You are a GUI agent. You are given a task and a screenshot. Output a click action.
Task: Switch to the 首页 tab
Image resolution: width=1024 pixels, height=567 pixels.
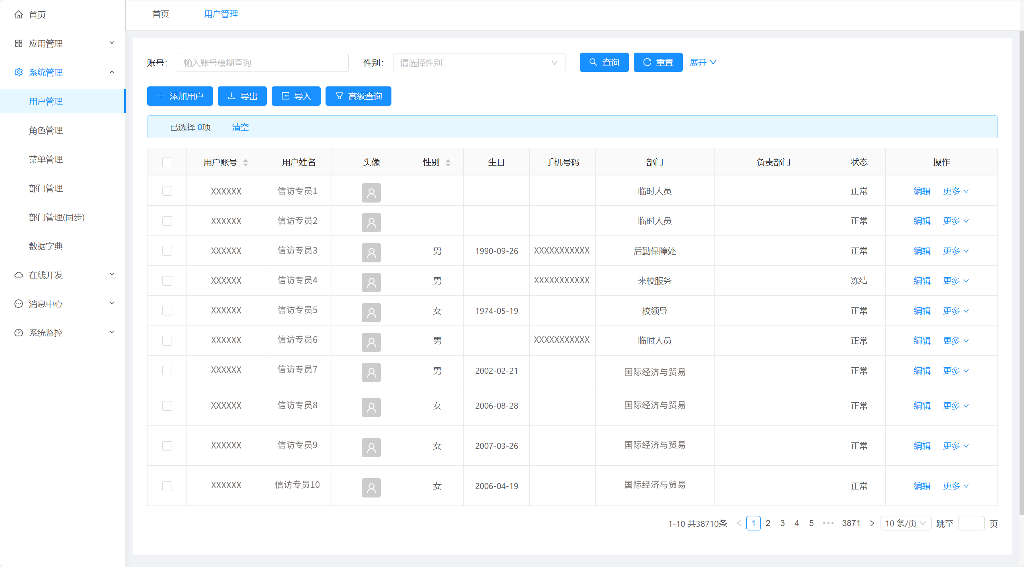pos(161,14)
